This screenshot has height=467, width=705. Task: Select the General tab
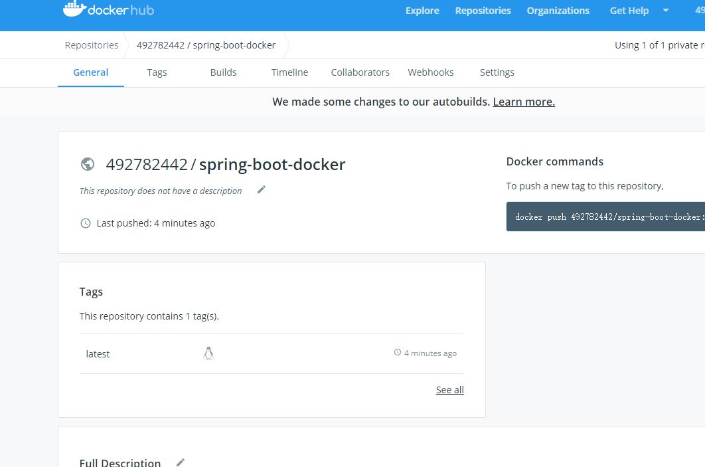(x=91, y=72)
